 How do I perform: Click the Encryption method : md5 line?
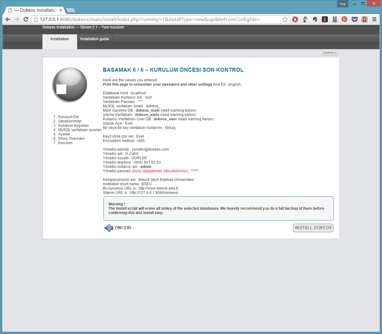(124, 141)
